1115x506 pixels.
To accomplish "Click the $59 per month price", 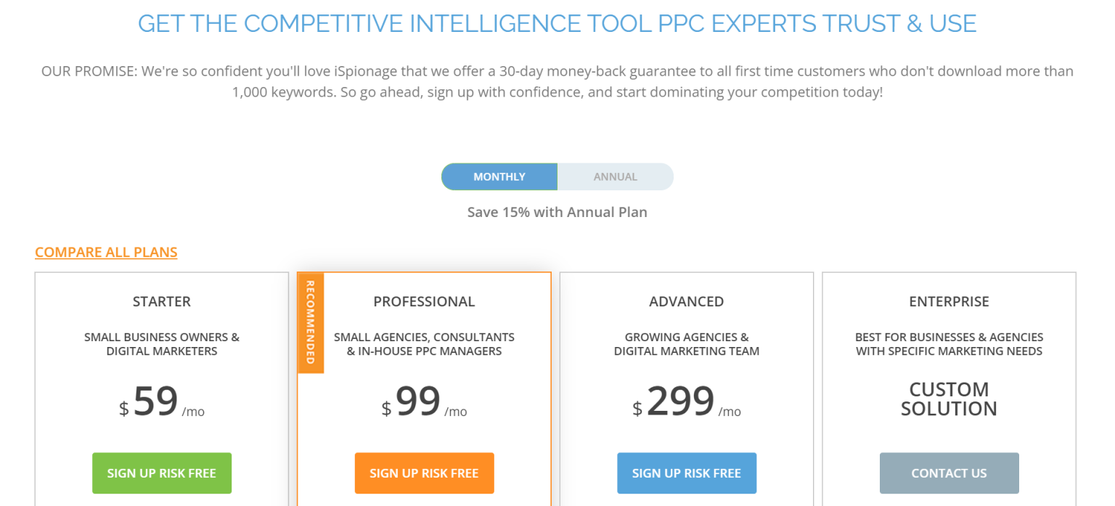I will coord(162,401).
